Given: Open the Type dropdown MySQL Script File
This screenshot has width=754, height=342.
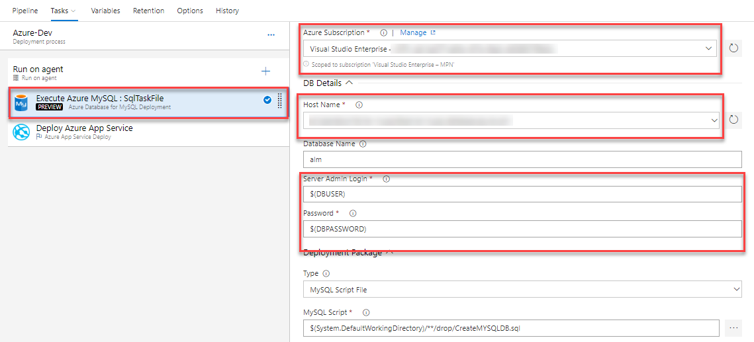Looking at the screenshot, I should [523, 289].
